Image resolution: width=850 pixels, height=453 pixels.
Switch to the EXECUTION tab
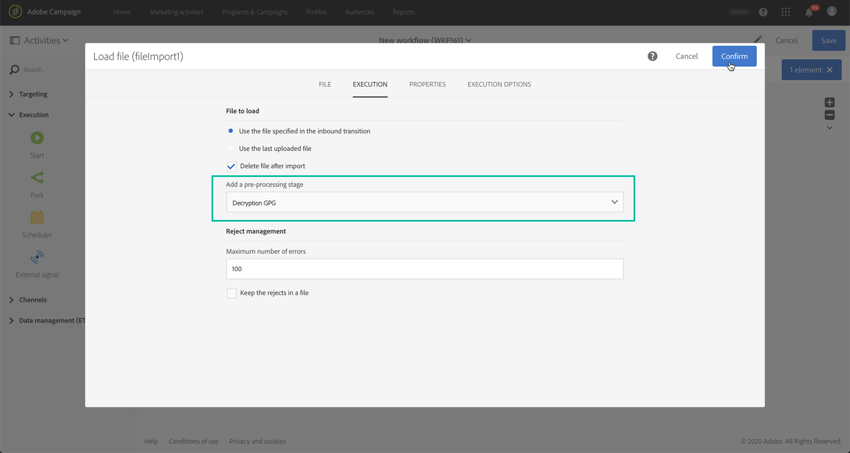(370, 84)
